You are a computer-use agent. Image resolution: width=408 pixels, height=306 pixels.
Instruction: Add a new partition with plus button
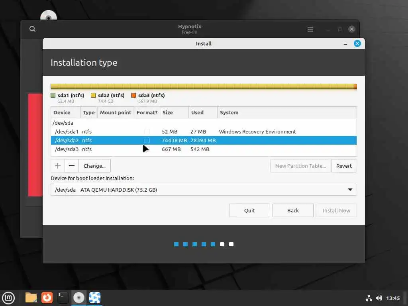58,166
